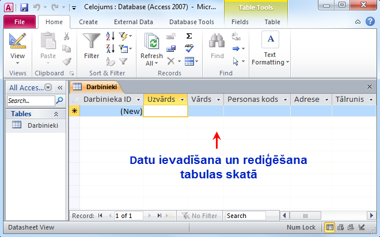Image resolution: width=380 pixels, height=237 pixels.
Task: Save the database using the floppy icon
Action: pos(24,8)
